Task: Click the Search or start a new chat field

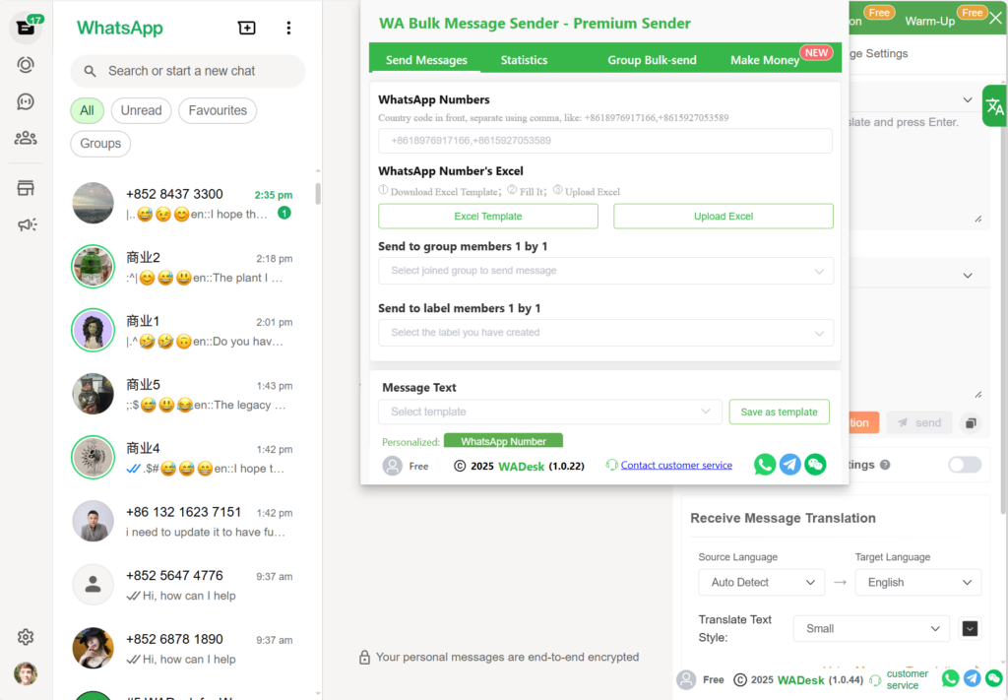Action: [188, 71]
